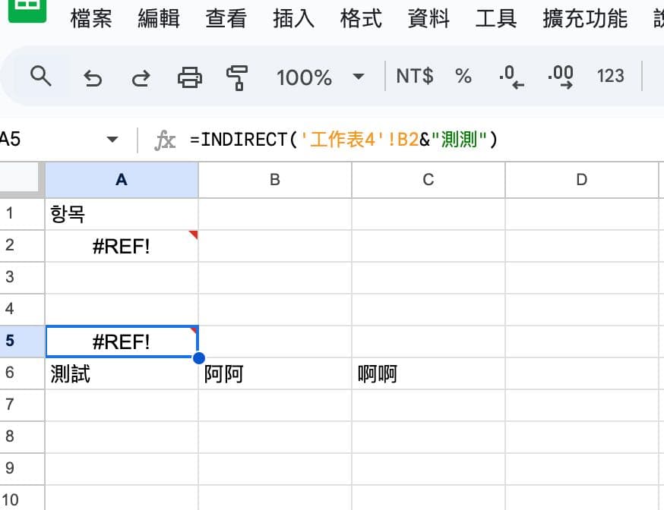Expand the Name box dropdown arrow

112,139
